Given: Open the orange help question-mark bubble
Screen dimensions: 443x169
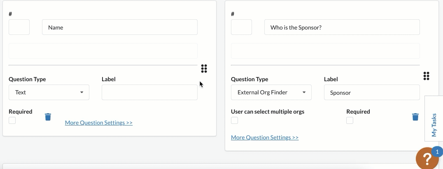Looking at the screenshot, I should [x=427, y=158].
